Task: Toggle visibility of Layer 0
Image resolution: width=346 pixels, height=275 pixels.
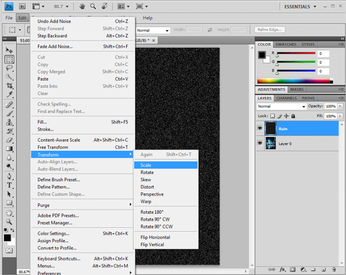Action: tap(260, 144)
